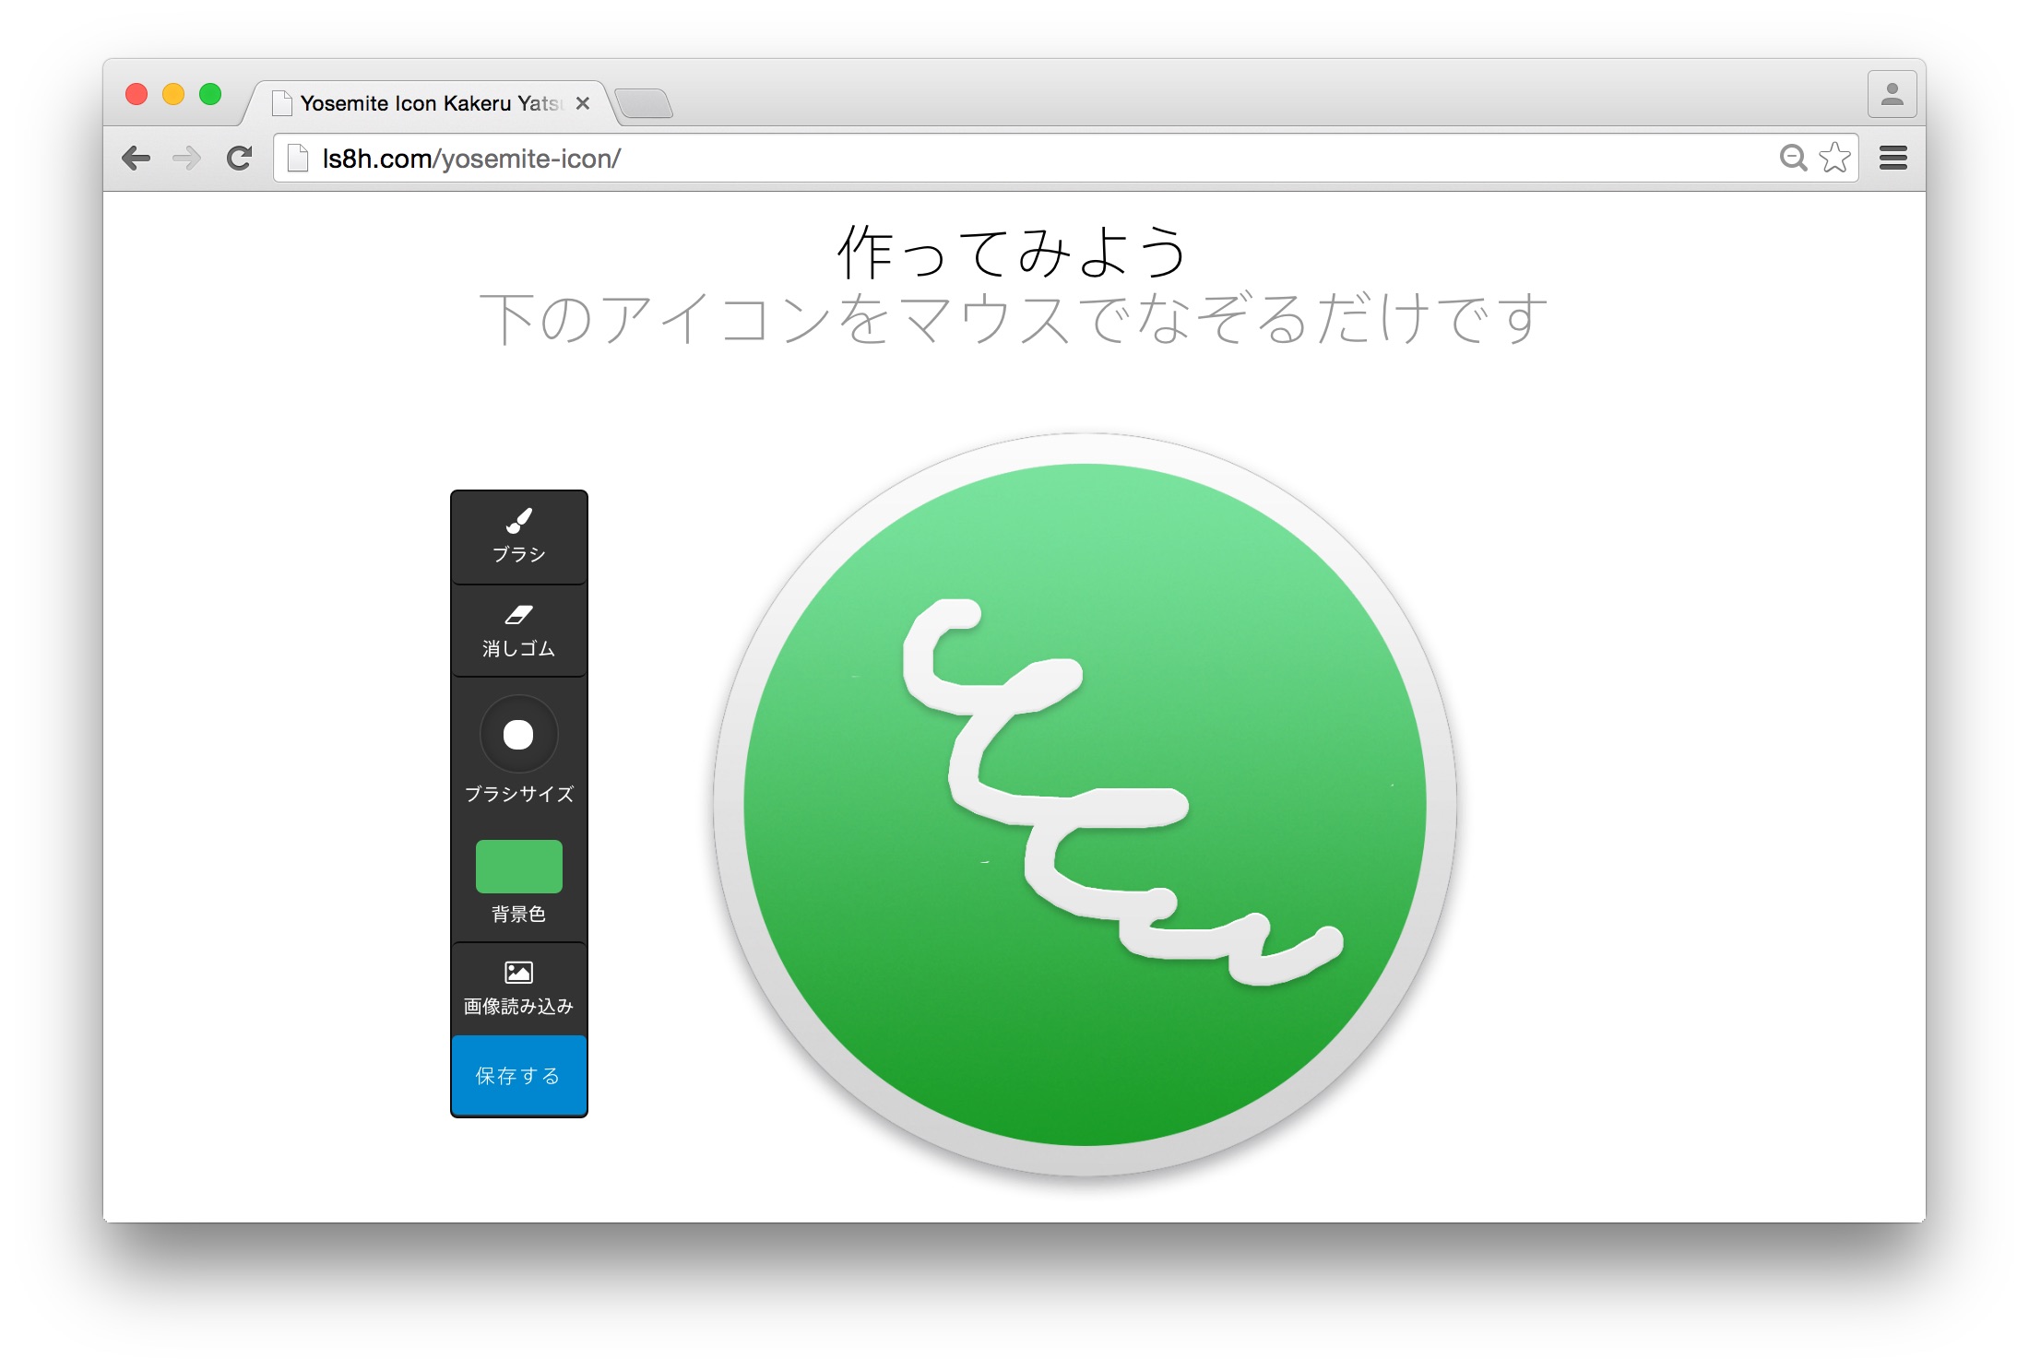Screen dimensions: 2029x1370
Task: Select the 消しゴム eraser tool
Action: click(x=518, y=632)
